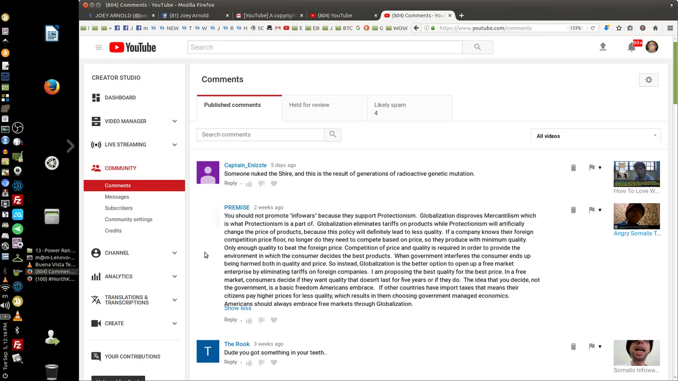Open a new Firefox tab
Image resolution: width=678 pixels, height=381 pixels.
click(x=461, y=15)
